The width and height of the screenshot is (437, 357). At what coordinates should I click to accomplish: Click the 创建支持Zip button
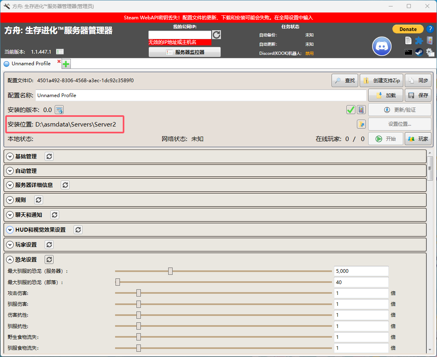pyautogui.click(x=381, y=81)
